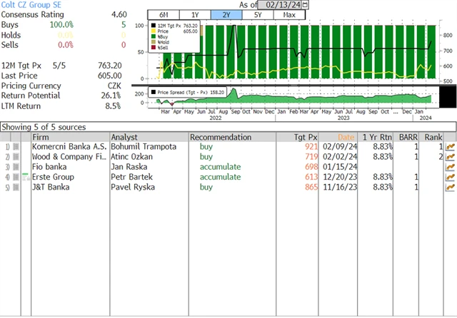Open chart icon for Komercni Banka row

450,147
